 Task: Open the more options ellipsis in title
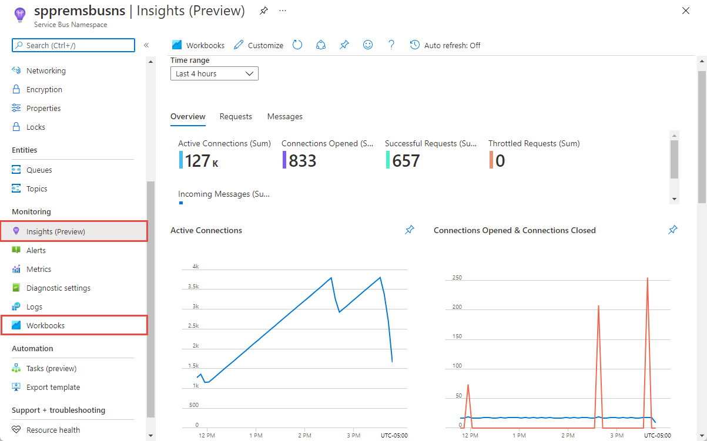click(283, 11)
